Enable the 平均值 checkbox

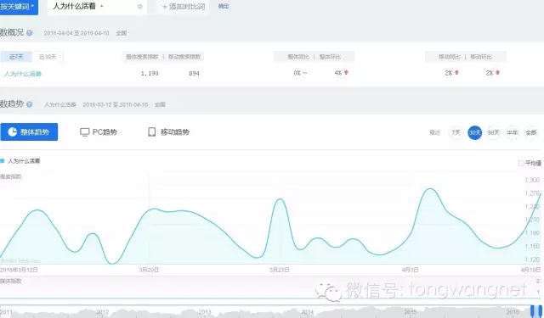(521, 163)
